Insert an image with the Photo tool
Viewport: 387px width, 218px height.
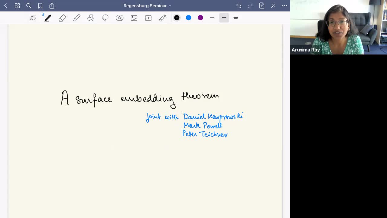pyautogui.click(x=134, y=18)
